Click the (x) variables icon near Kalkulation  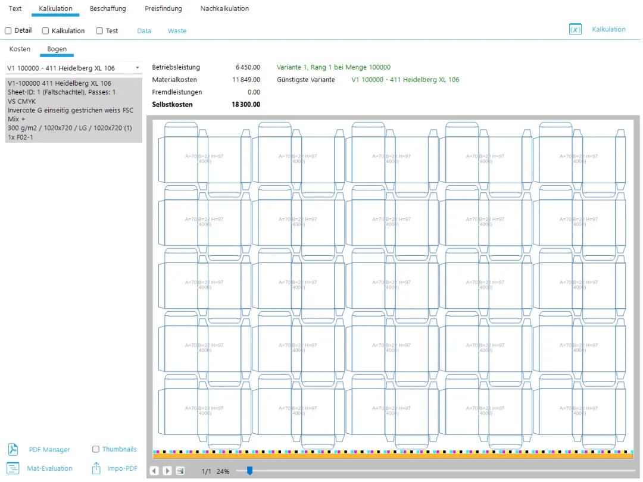click(575, 30)
